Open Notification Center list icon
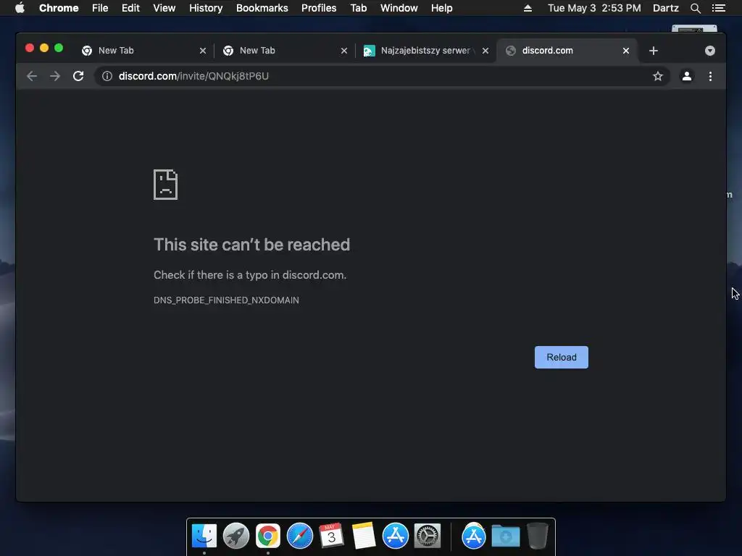This screenshot has height=556, width=742. pyautogui.click(x=718, y=8)
